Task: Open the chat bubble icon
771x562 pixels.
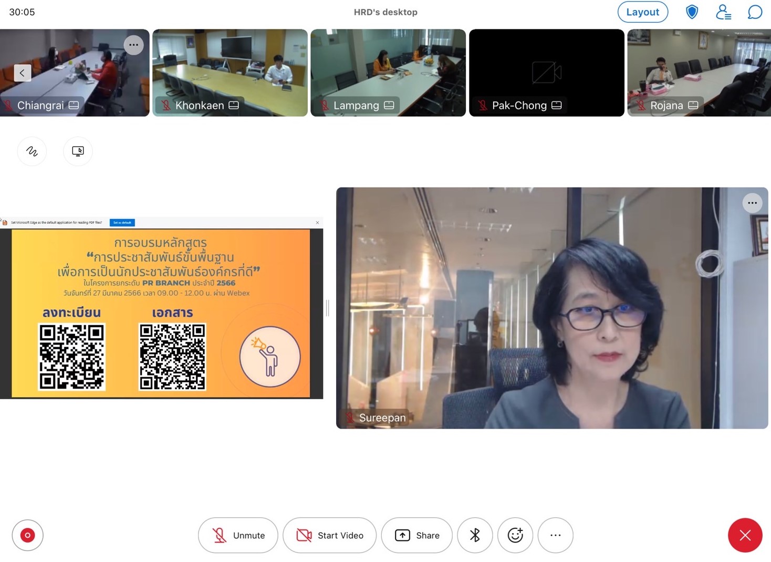Action: pyautogui.click(x=755, y=12)
